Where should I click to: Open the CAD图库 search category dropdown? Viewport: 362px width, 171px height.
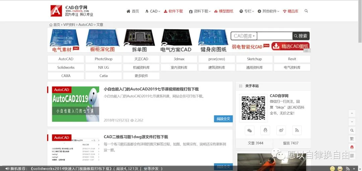pyautogui.click(x=244, y=36)
